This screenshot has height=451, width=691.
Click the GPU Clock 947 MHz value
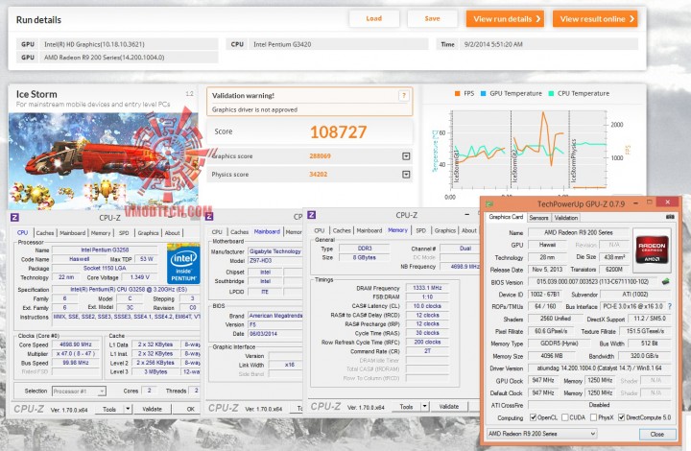click(x=543, y=380)
